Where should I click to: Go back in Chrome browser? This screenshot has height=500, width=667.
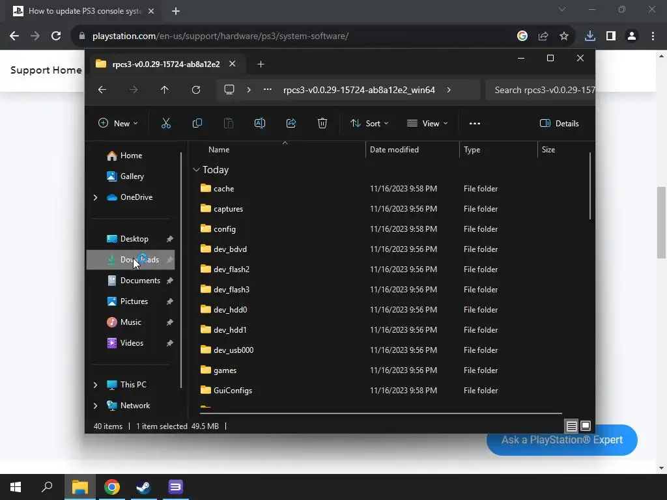(x=14, y=36)
